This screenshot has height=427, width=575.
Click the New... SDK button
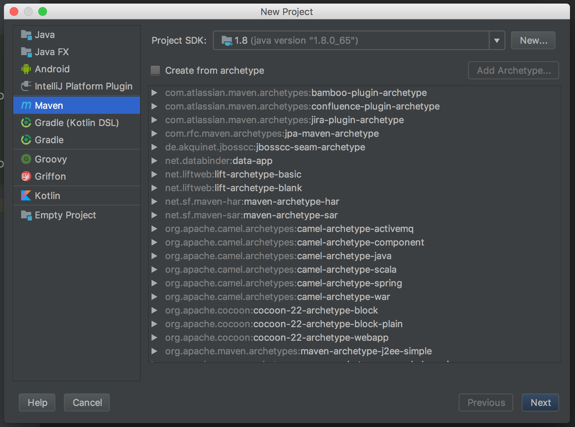[x=533, y=40]
